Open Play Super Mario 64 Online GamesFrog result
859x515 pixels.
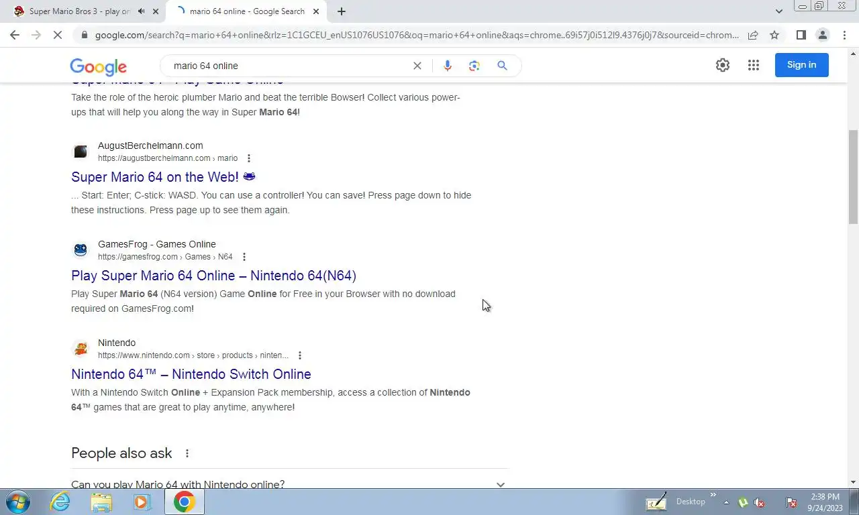coord(213,276)
